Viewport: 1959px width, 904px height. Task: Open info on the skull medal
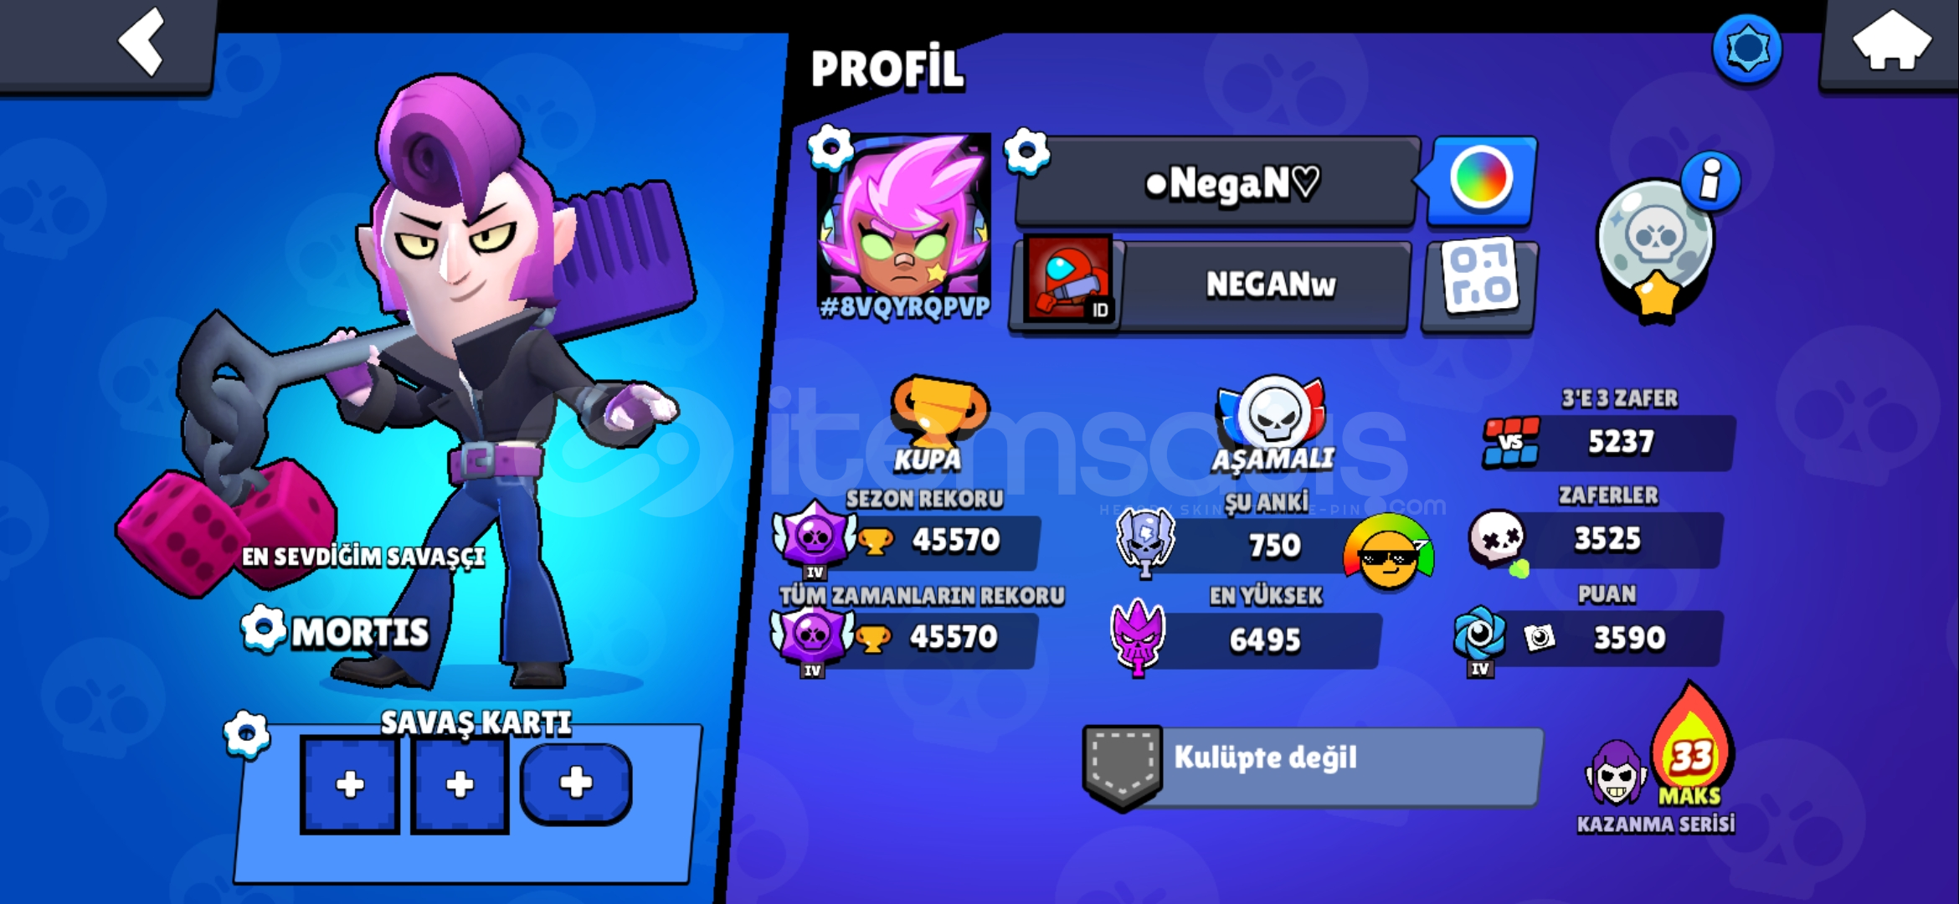point(1710,180)
